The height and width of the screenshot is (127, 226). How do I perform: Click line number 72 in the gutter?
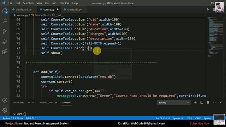[18, 48]
